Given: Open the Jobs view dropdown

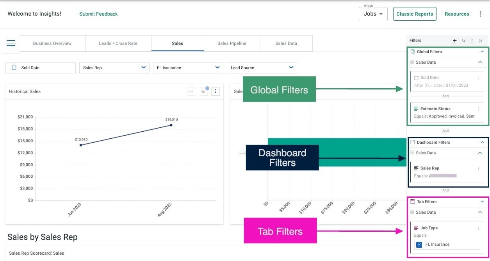Looking at the screenshot, I should pos(373,14).
